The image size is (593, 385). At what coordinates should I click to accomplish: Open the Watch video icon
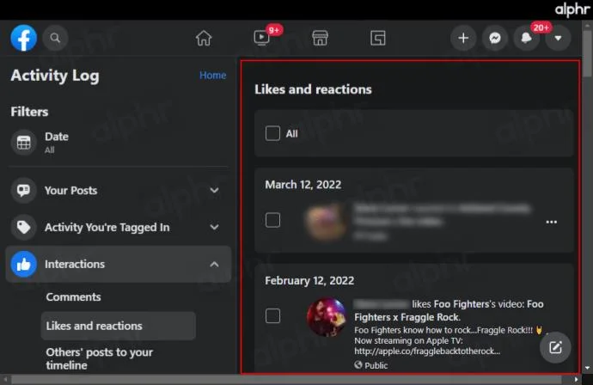(x=261, y=38)
